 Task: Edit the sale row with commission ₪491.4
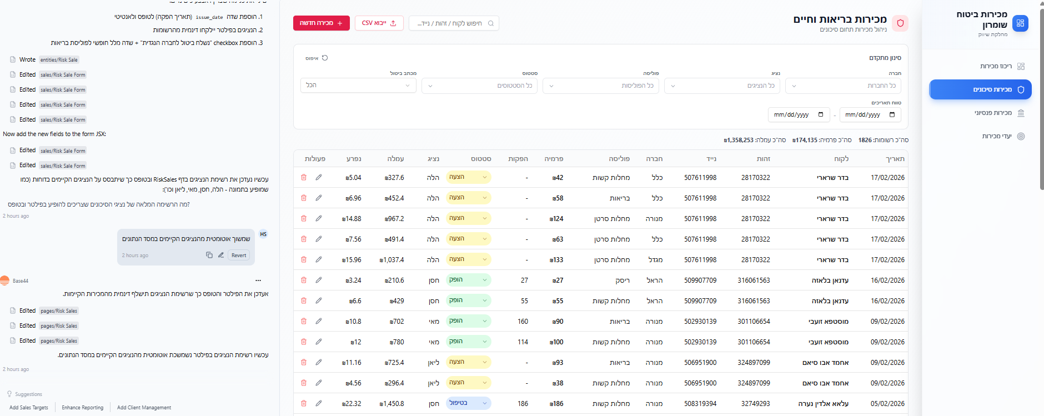point(319,239)
